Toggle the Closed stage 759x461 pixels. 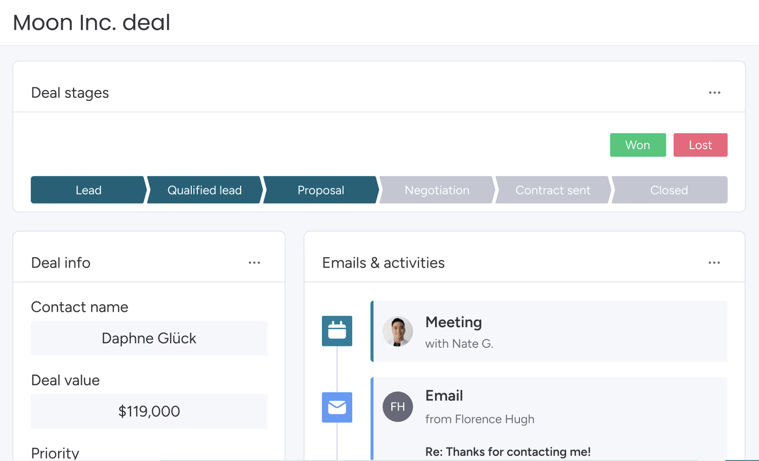[669, 190]
